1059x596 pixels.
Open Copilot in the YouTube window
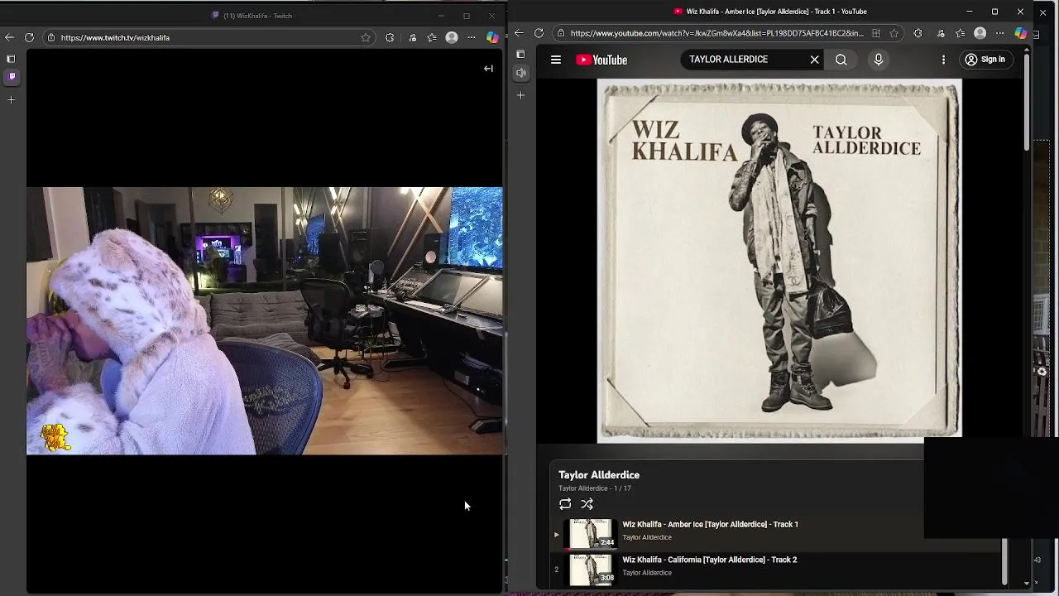pyautogui.click(x=1021, y=33)
